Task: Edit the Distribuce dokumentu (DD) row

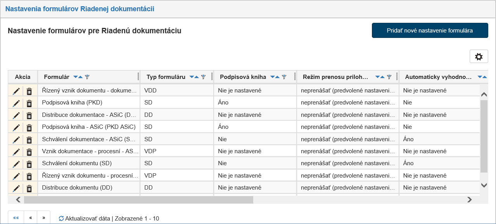Action: click(x=16, y=188)
